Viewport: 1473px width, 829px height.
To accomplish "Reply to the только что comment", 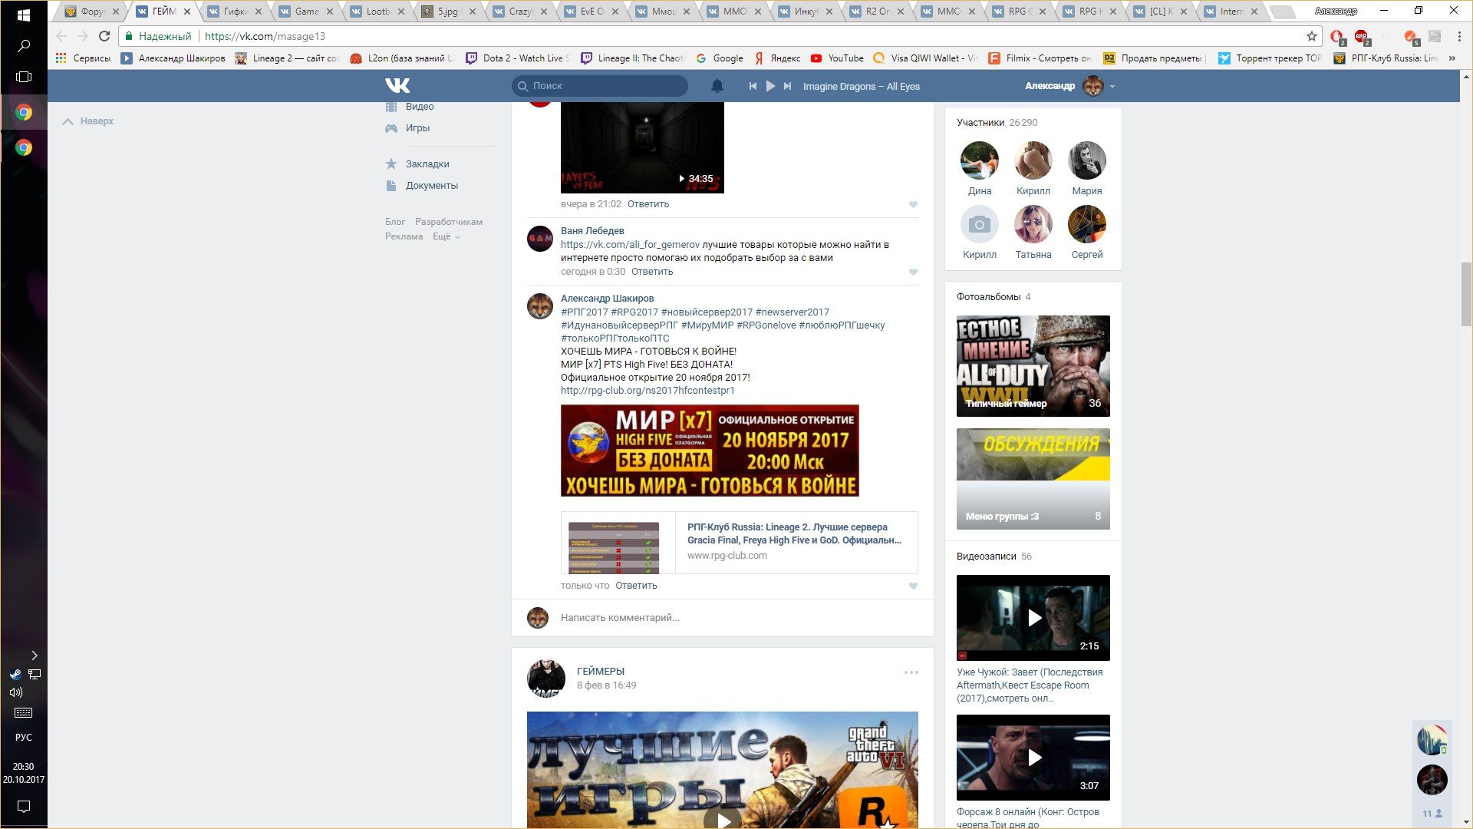I will (x=636, y=586).
